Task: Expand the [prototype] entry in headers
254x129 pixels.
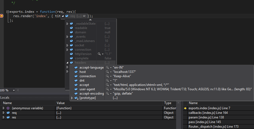Action: (72, 98)
